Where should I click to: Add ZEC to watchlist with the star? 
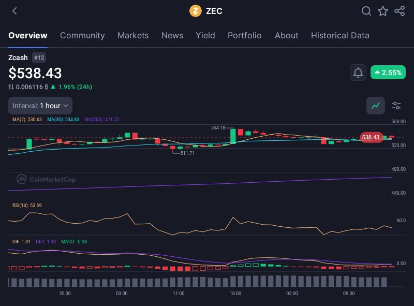tap(383, 11)
